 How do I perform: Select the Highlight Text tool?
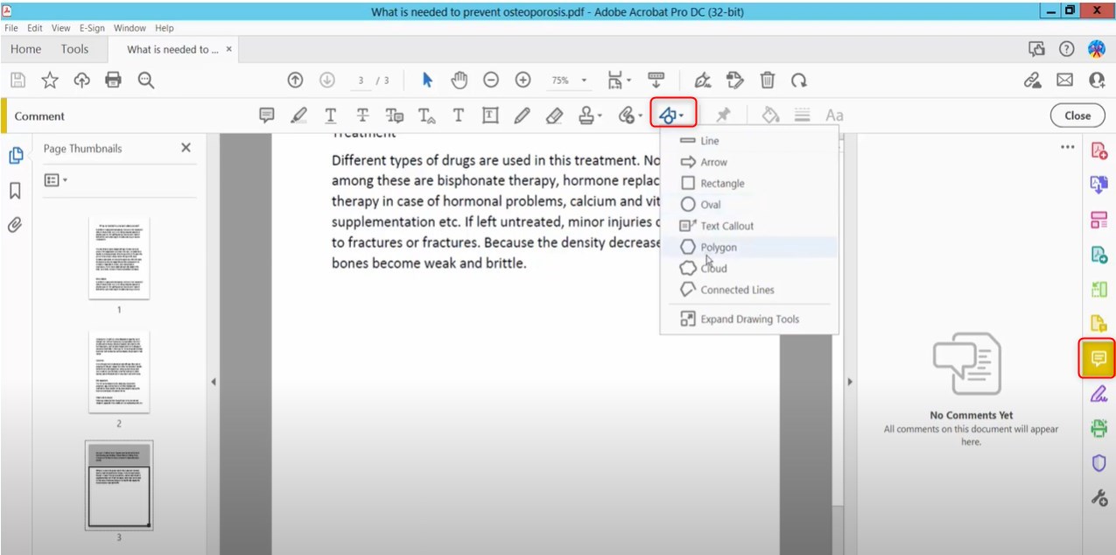298,115
